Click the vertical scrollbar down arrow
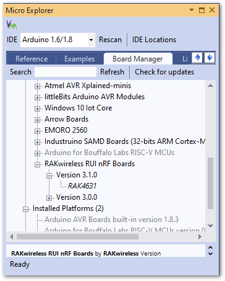Image resolution: width=225 pixels, height=281 pixels. 210,226
